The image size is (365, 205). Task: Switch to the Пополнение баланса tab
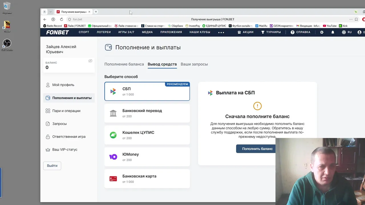coord(124,64)
